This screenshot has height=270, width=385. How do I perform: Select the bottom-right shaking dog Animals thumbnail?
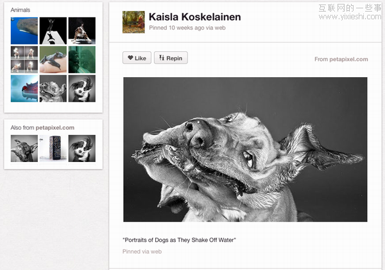(x=82, y=88)
